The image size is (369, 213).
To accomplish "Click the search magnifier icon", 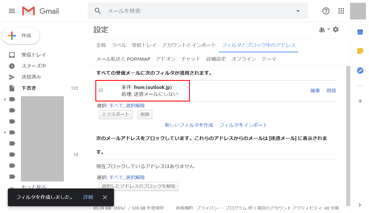I will coord(98,11).
